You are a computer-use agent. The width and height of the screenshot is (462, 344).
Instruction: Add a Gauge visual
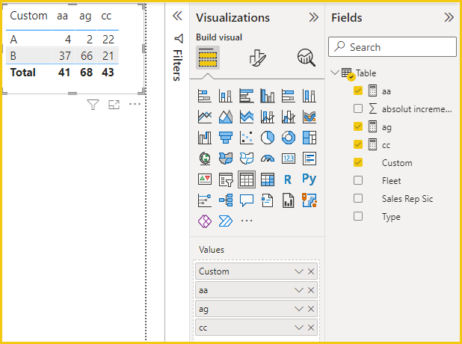coord(268,159)
